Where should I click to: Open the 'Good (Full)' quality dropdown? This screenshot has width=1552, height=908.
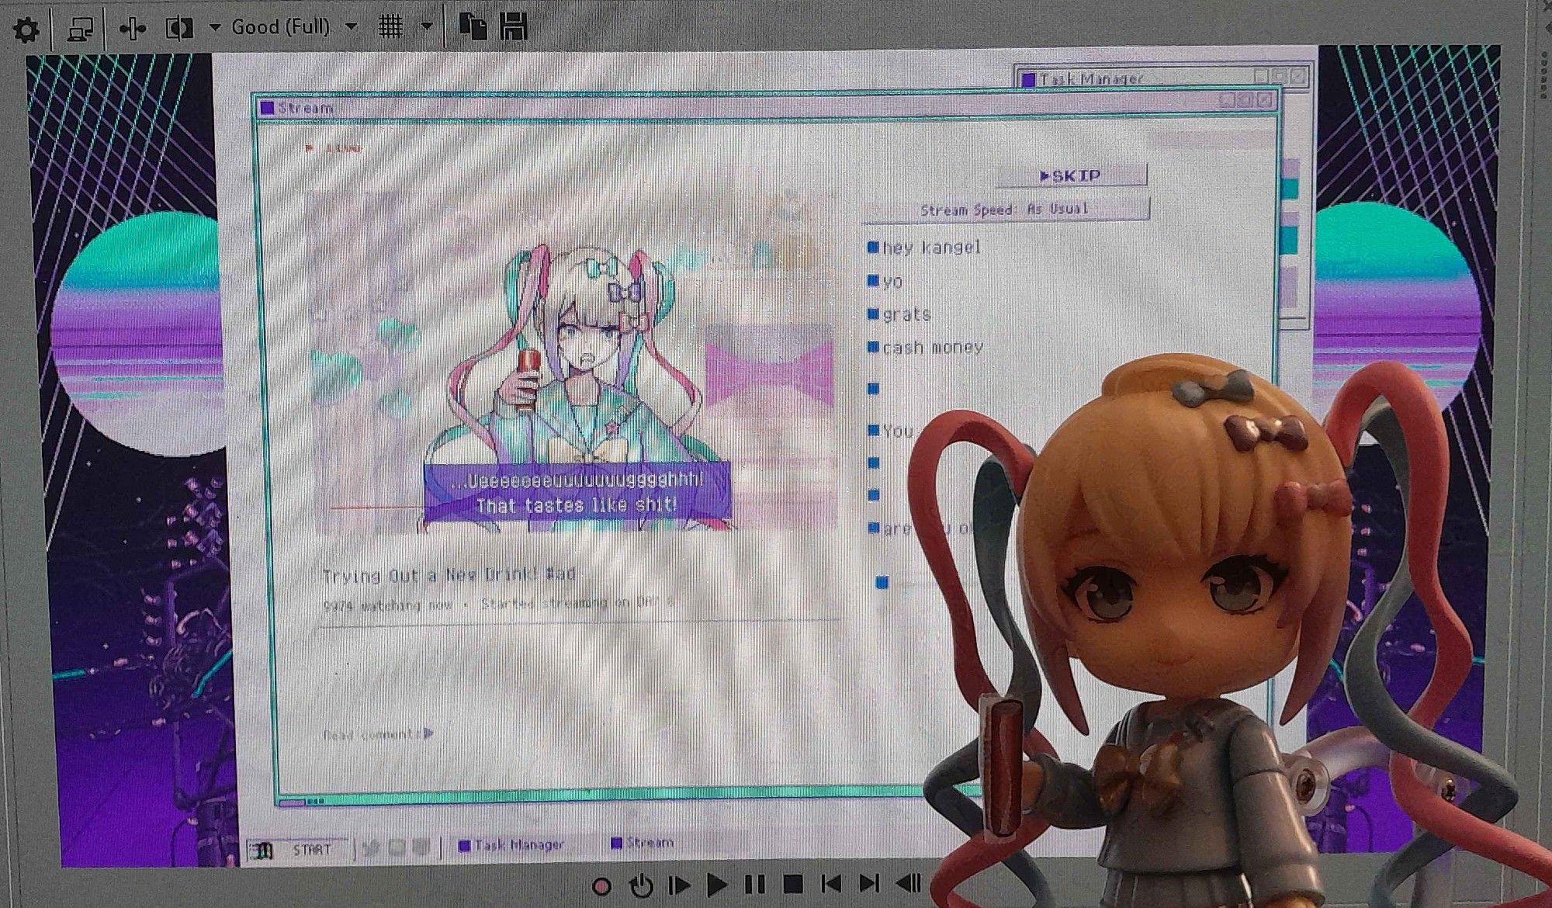point(294,27)
